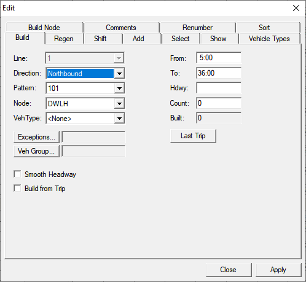Enable the Build from Trip checkbox

[17, 188]
